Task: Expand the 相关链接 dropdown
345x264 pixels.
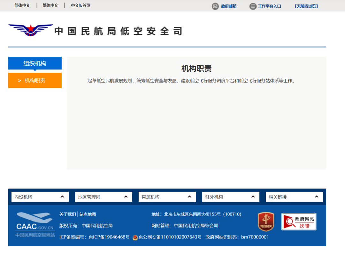Action: click(x=295, y=197)
